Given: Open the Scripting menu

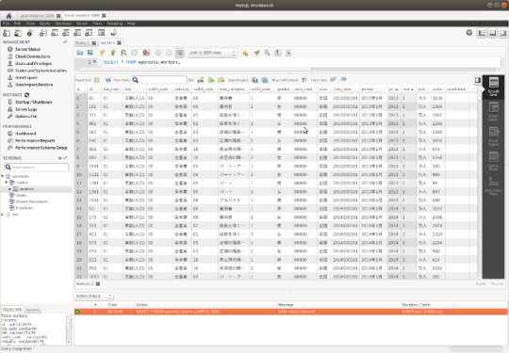Looking at the screenshot, I should pyautogui.click(x=115, y=24).
